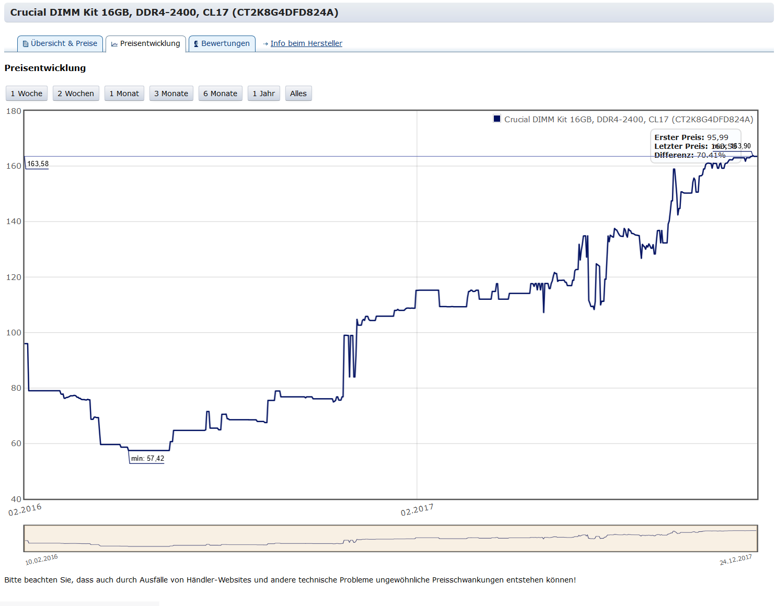Click the range overview strip below the chart
Image resolution: width=775 pixels, height=606 pixels.
tap(391, 538)
